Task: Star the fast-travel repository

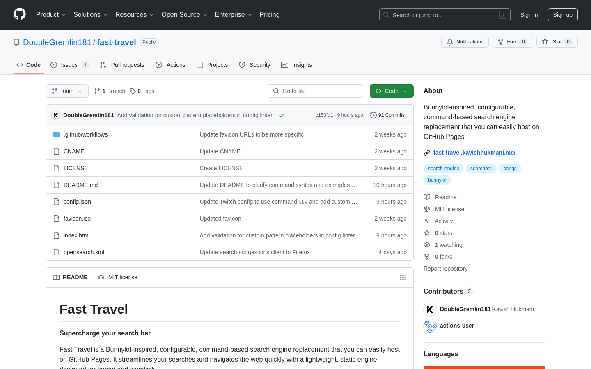Action: coord(557,42)
